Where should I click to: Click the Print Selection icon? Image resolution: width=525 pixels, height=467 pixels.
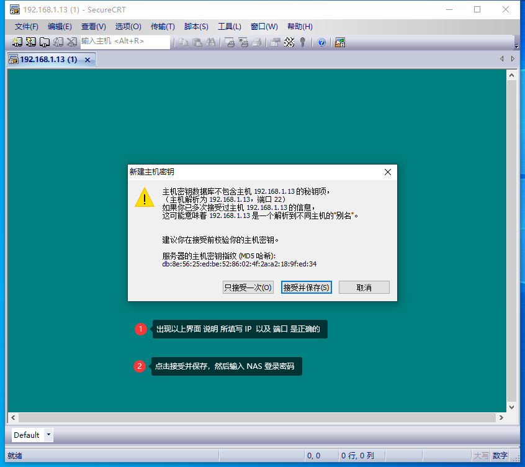click(x=243, y=42)
